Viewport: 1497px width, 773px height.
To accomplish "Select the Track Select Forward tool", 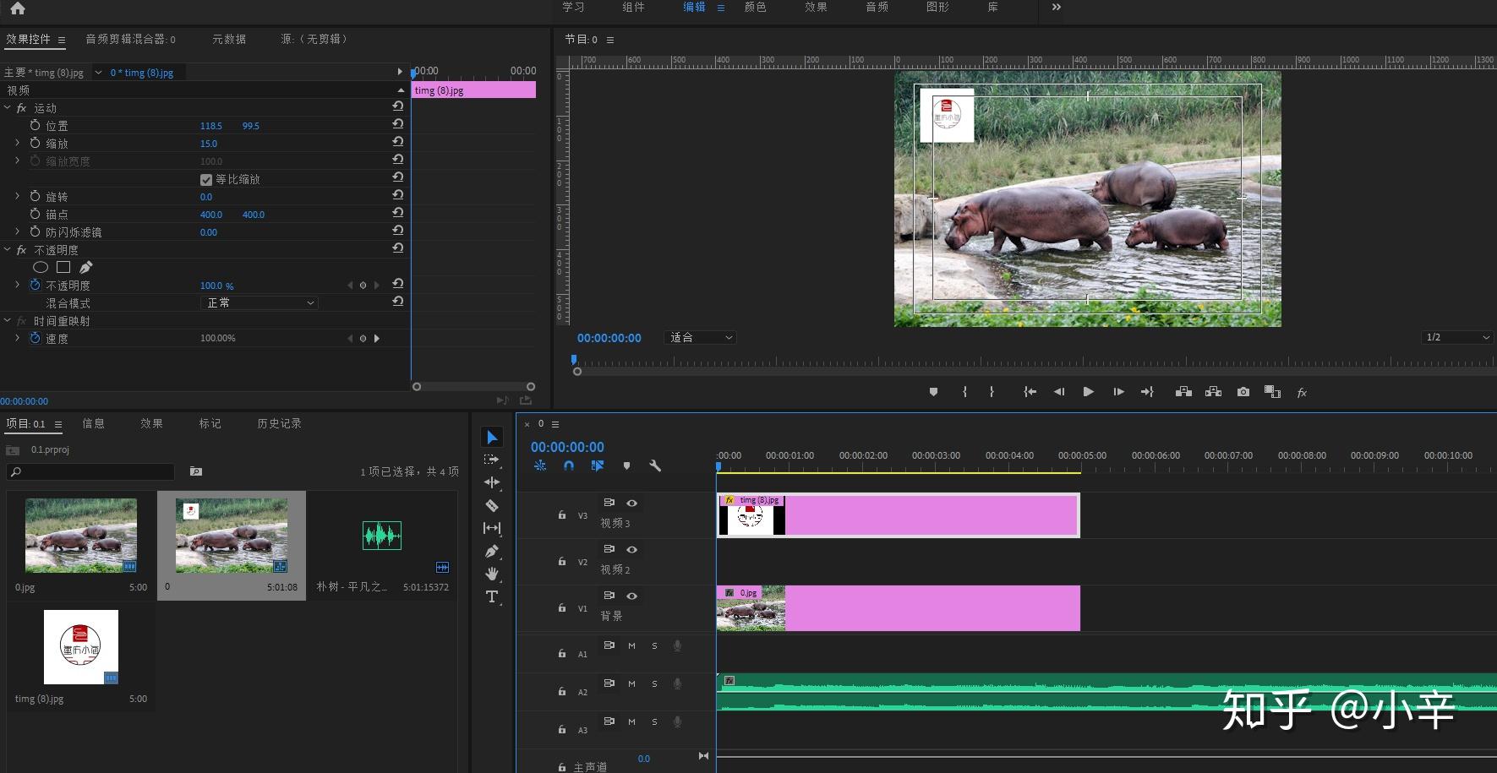I will click(491, 460).
